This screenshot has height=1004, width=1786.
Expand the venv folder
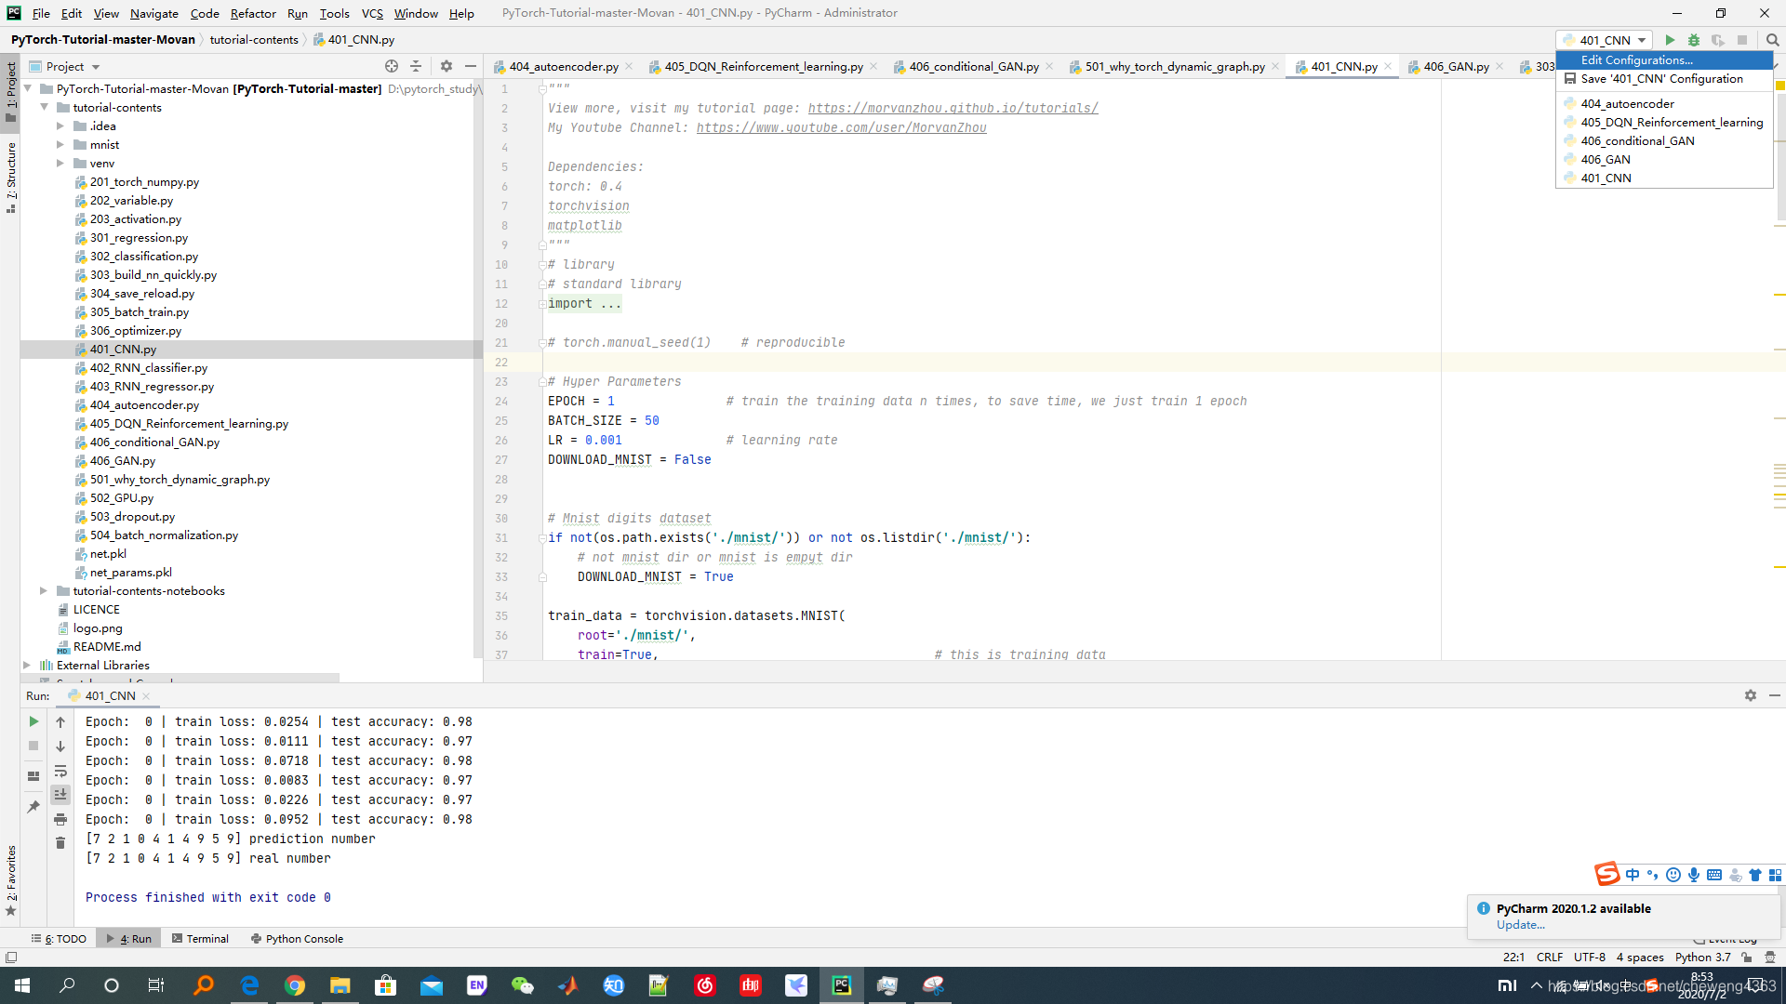click(60, 163)
